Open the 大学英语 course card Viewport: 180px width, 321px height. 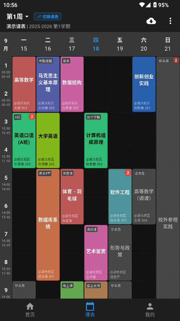48,140
